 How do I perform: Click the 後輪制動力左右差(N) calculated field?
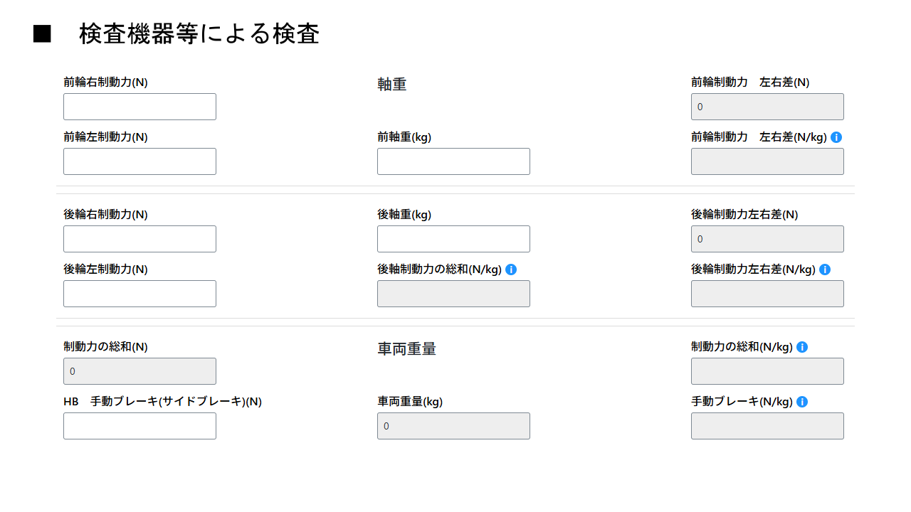pos(767,239)
